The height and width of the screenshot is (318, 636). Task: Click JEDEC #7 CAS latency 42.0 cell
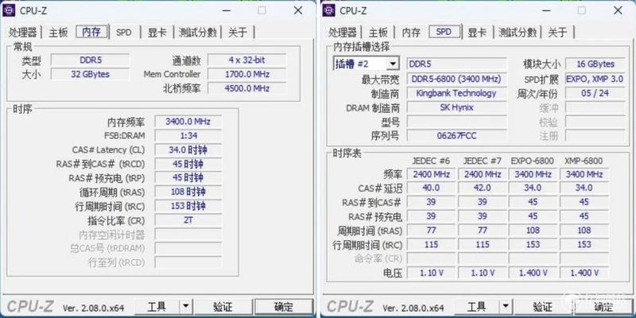(x=483, y=188)
